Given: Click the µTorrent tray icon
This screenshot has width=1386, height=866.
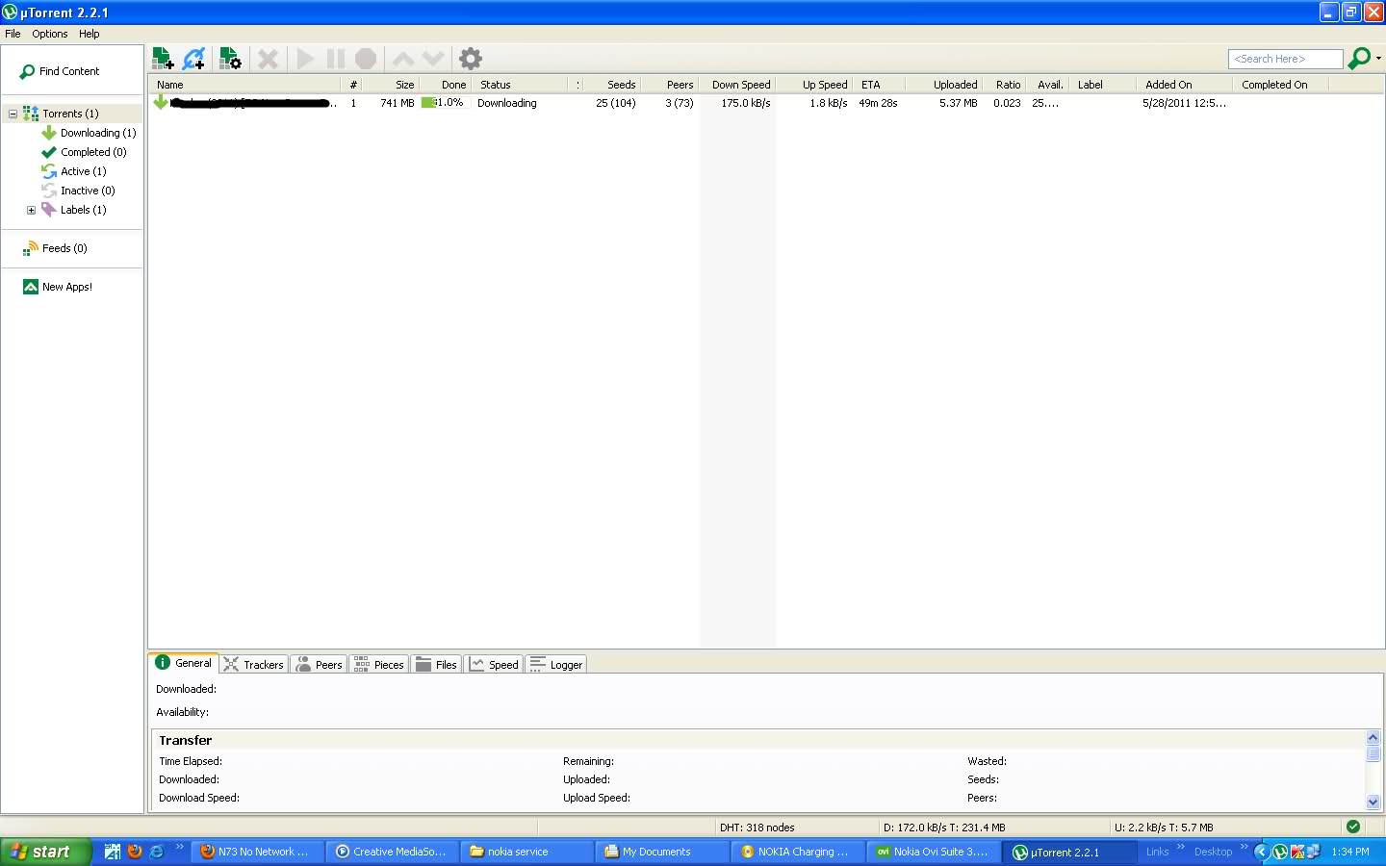Looking at the screenshot, I should [x=1280, y=852].
